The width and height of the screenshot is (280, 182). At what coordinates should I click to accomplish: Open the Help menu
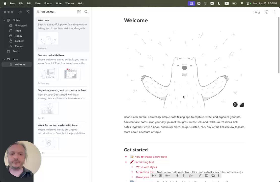(80, 3)
